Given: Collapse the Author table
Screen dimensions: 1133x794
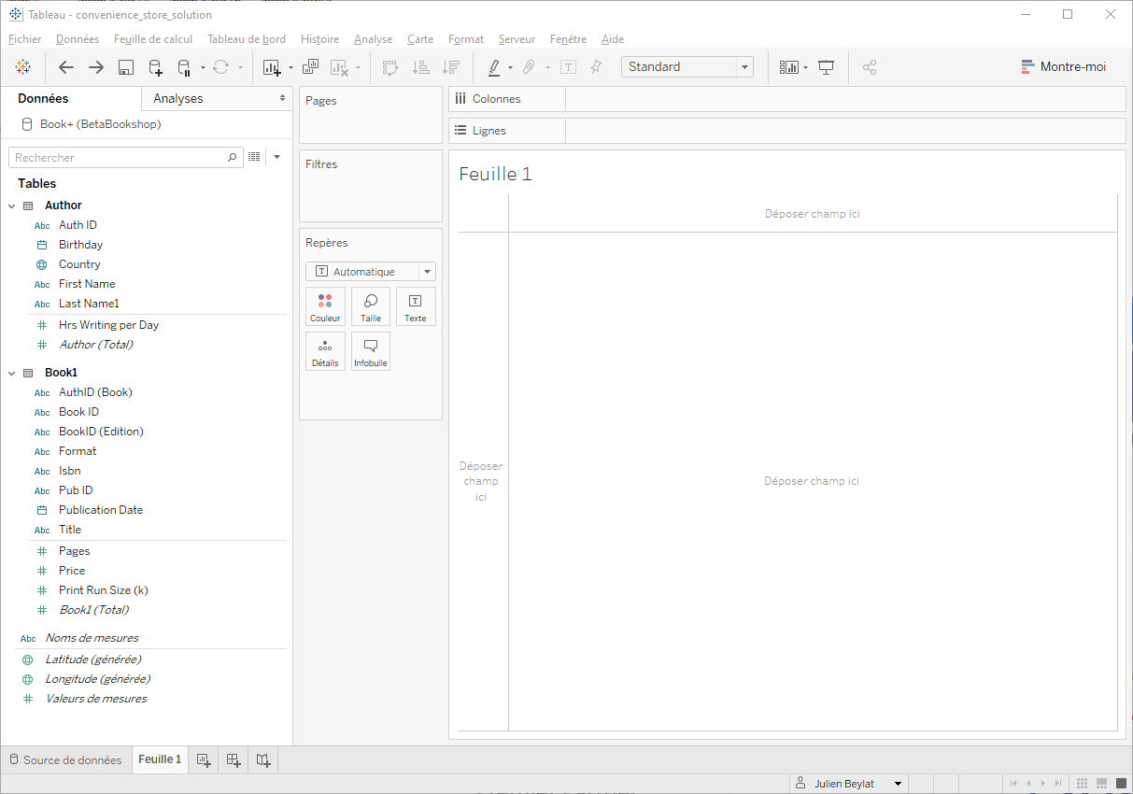Looking at the screenshot, I should pos(12,206).
